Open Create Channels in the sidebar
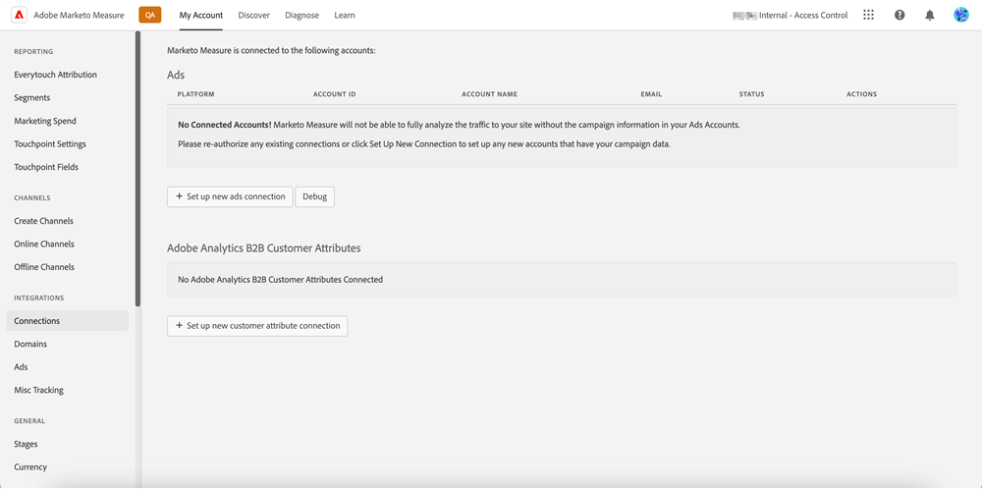The image size is (982, 489). coord(44,221)
